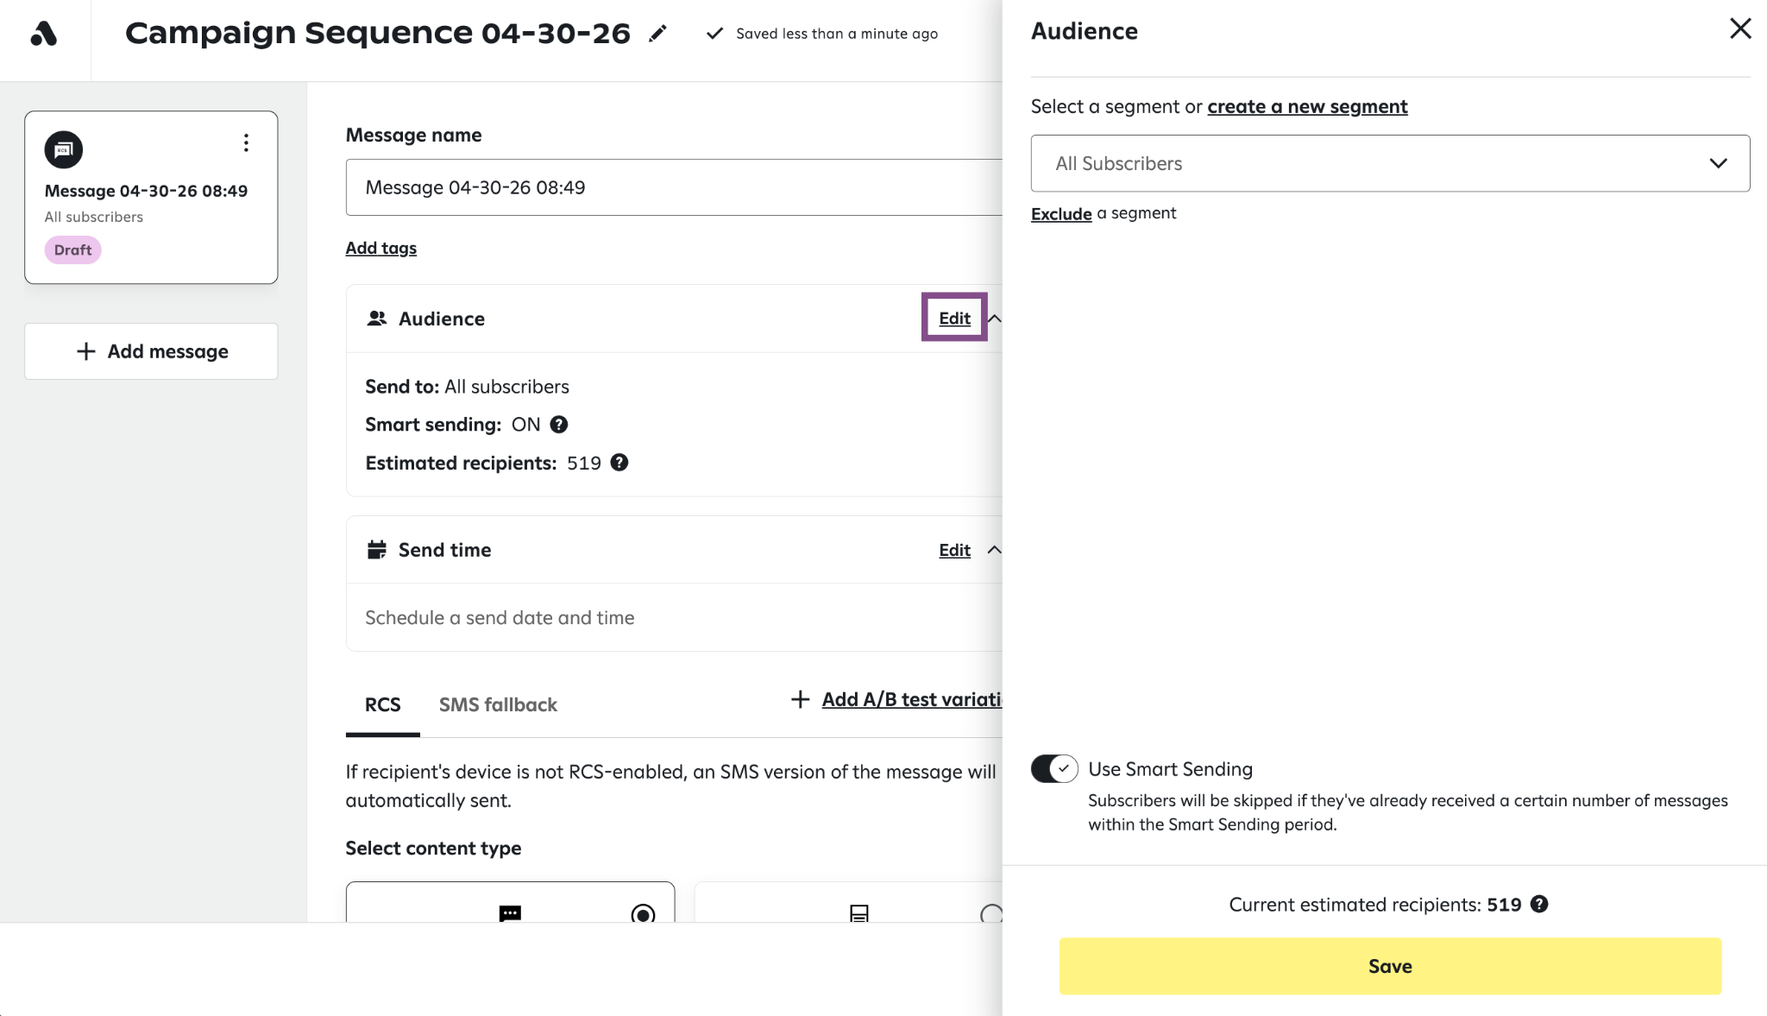Open the All Subscribers segment dropdown
Screen dimensions: 1767x1016
tap(1390, 163)
